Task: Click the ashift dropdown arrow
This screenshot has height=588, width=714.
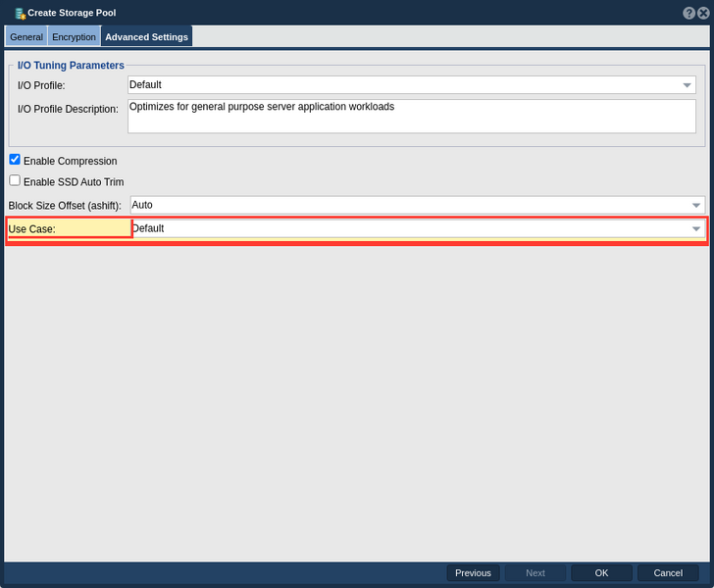Action: pos(695,205)
